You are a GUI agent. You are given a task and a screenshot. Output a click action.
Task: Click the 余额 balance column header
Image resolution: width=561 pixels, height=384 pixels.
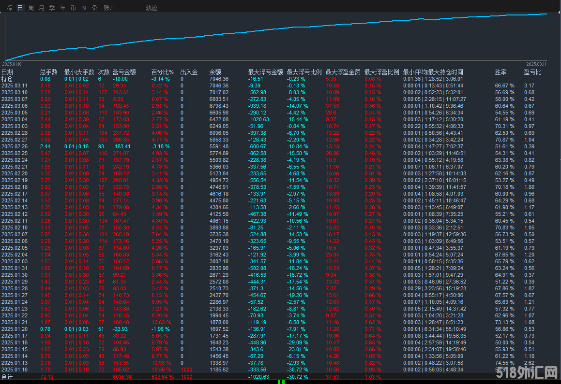click(x=215, y=72)
